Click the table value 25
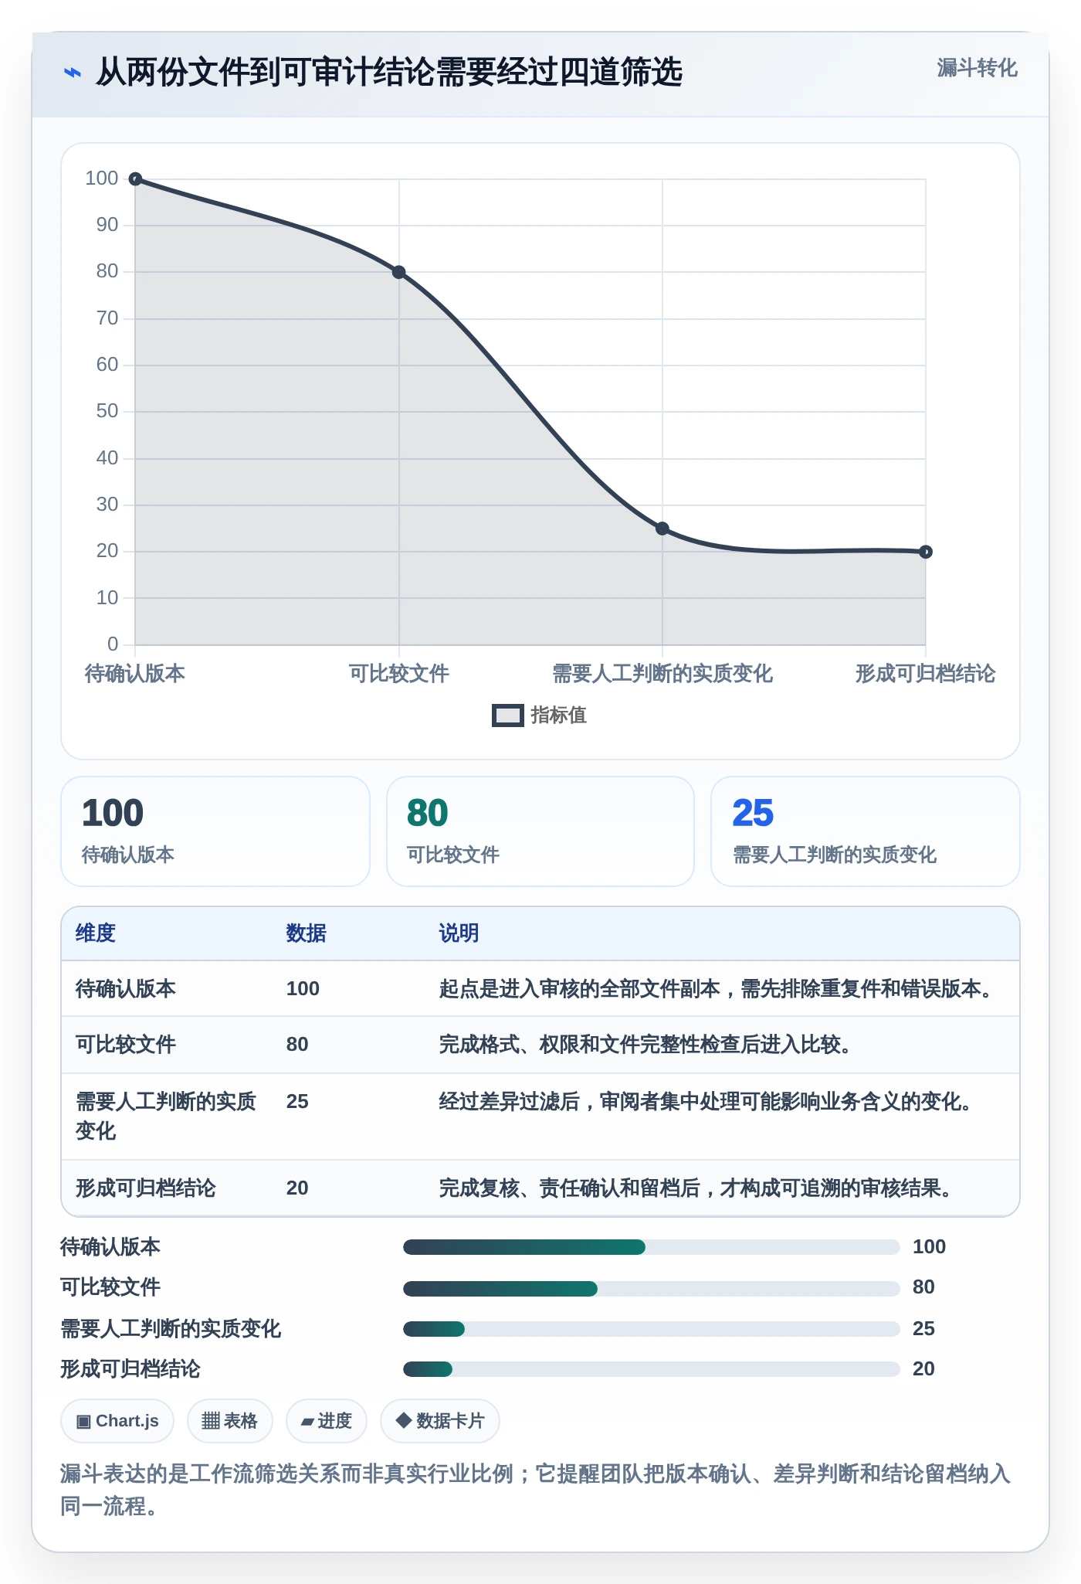1081x1584 pixels. point(297,1101)
